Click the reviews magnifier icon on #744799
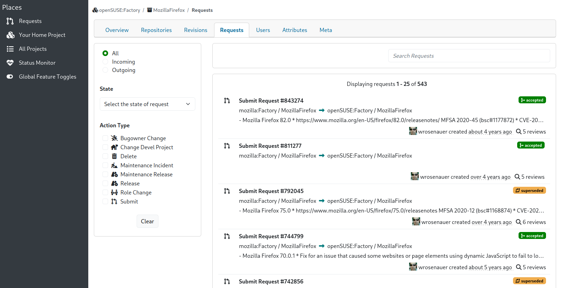 [519, 267]
